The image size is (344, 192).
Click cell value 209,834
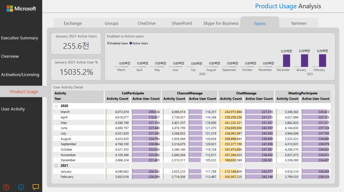(154, 112)
